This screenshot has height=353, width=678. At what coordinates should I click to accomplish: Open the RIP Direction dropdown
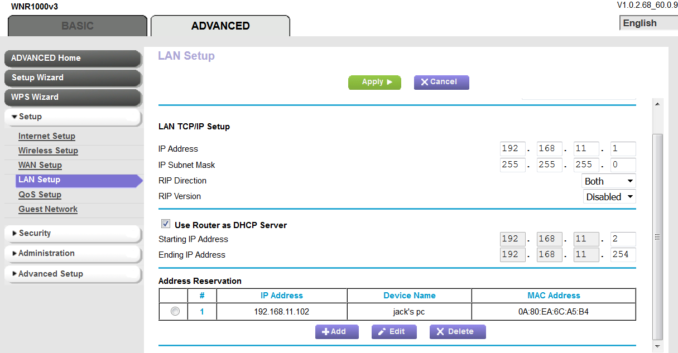pos(609,181)
